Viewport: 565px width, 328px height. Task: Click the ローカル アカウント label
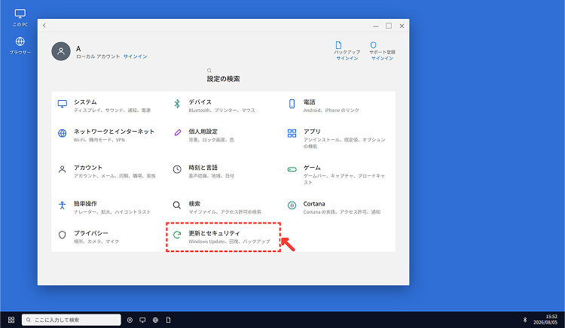98,56
